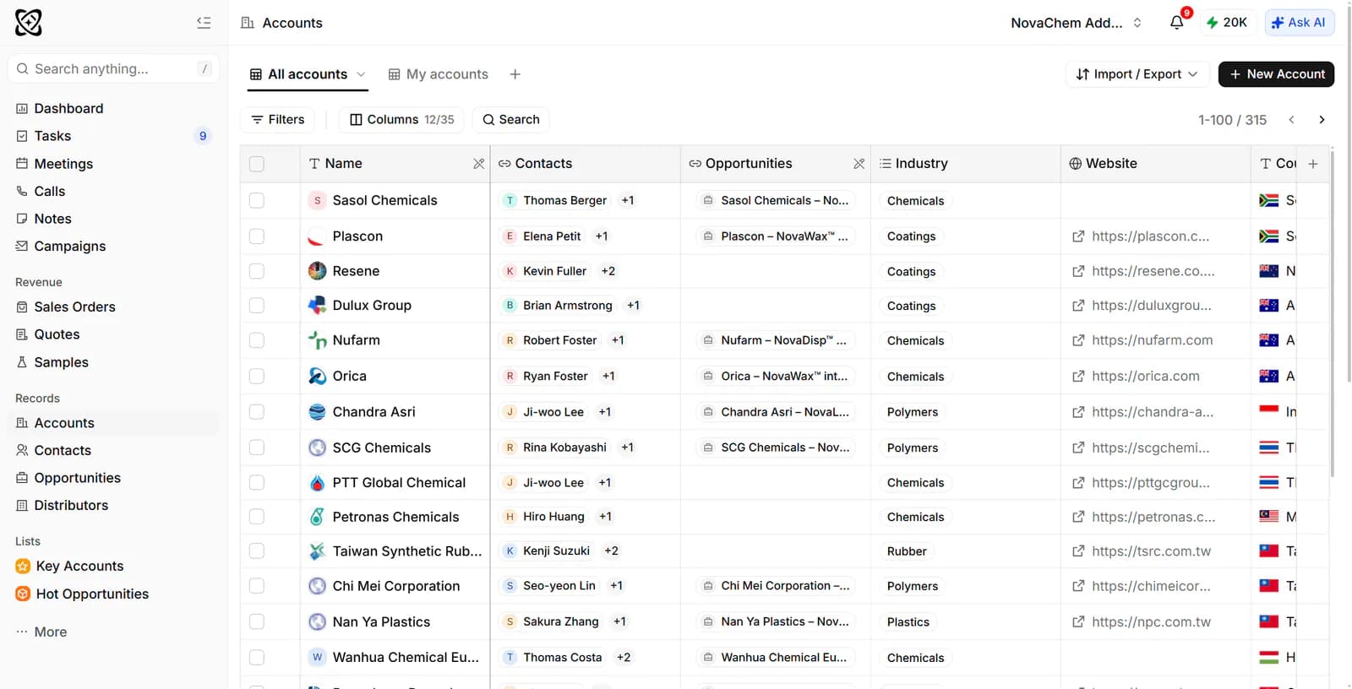Click the Nufarm company logo
Viewport: 1352px width, 689px height.
click(x=317, y=340)
